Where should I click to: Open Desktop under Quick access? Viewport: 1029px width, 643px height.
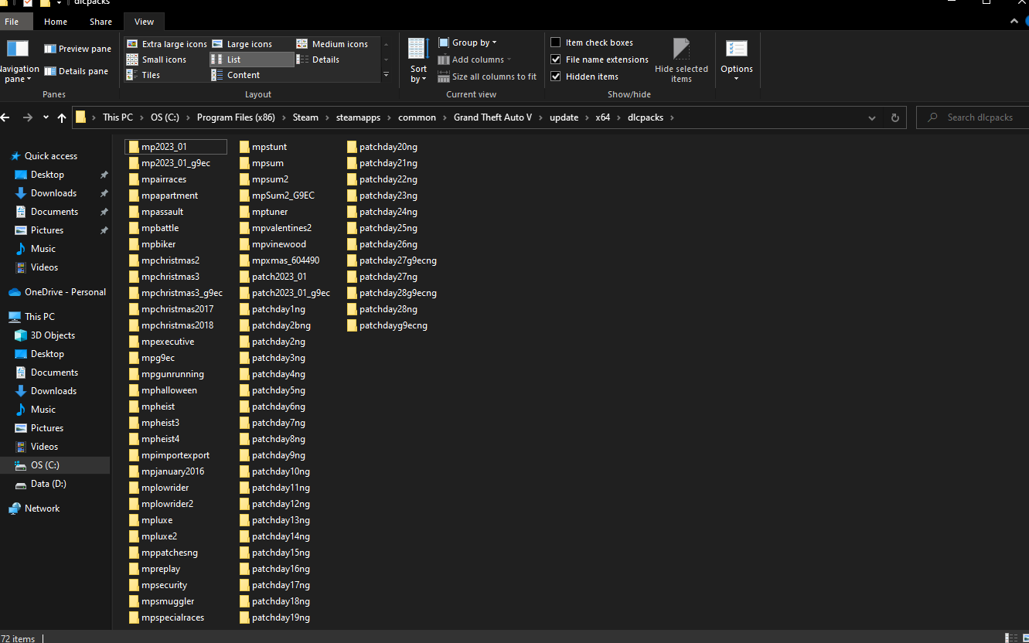47,175
